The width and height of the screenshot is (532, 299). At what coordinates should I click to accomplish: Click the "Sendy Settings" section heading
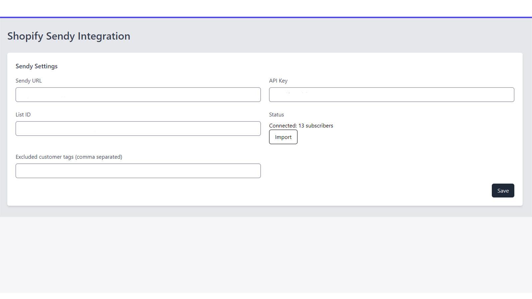coord(37,66)
